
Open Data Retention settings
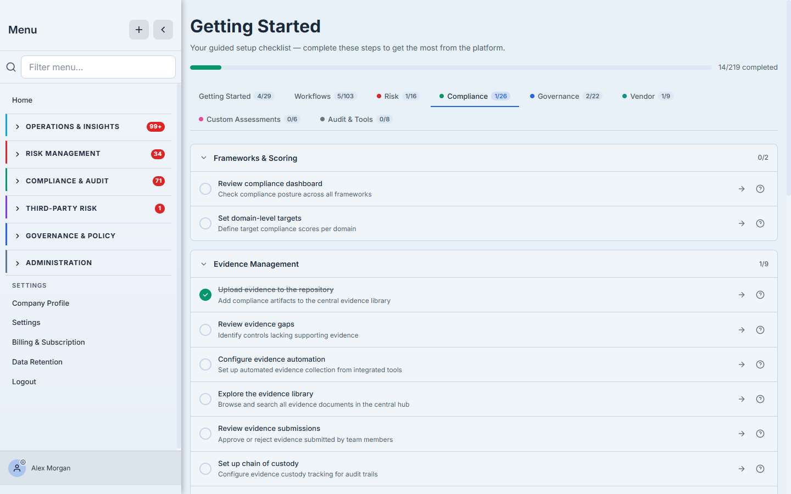click(37, 362)
